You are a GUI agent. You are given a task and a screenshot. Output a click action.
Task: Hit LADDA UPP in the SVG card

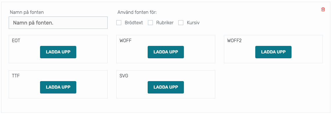point(166,87)
